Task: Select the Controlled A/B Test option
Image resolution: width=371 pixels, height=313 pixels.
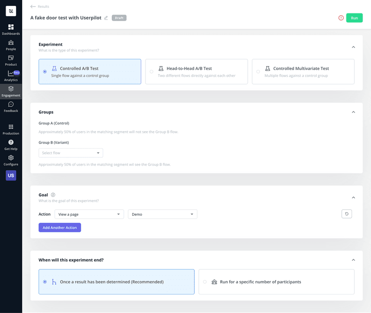Action: pyautogui.click(x=90, y=71)
